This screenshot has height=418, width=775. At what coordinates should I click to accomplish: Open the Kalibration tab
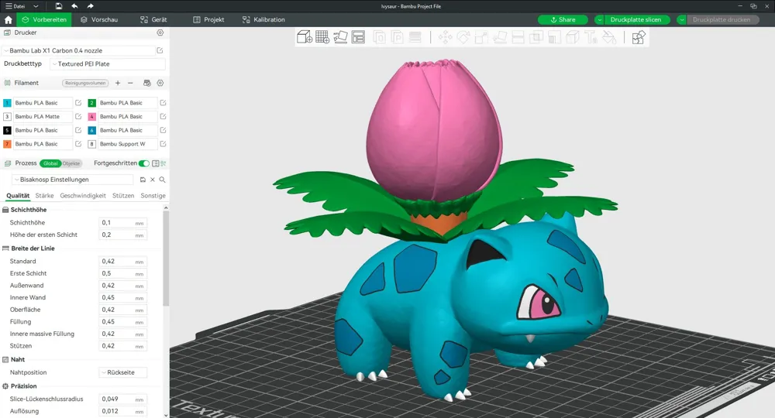(263, 20)
